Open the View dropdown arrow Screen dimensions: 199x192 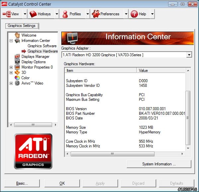25,14
